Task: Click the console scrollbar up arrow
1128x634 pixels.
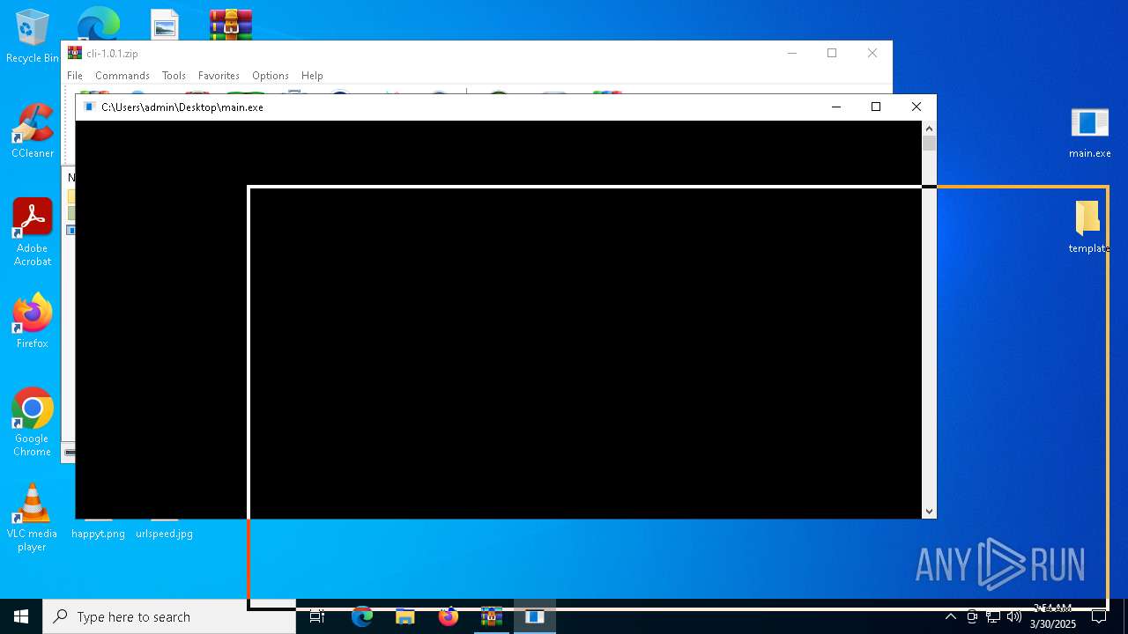Action: point(929,129)
